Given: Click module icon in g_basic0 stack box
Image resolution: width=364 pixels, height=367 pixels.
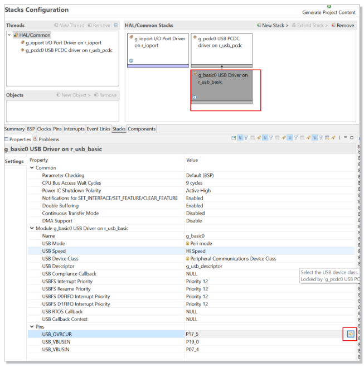Looking at the screenshot, I should pos(195,74).
